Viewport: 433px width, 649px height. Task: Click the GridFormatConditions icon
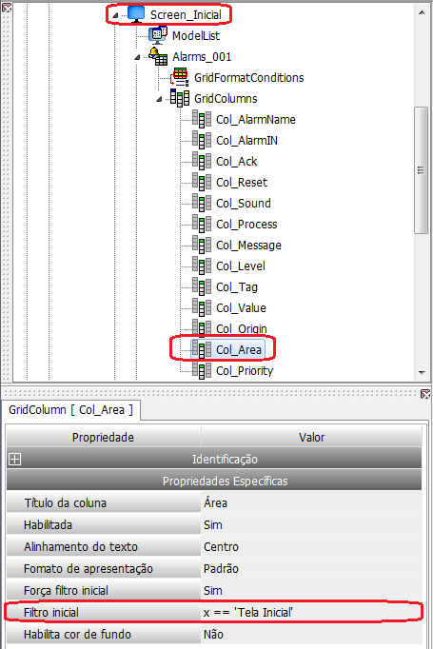[x=180, y=77]
